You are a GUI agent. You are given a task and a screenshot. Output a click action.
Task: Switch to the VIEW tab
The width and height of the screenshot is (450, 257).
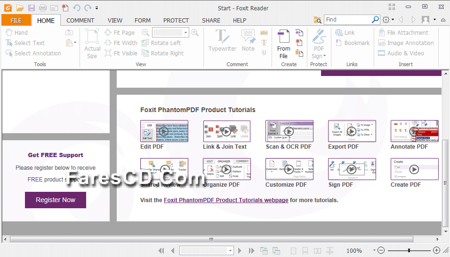[x=115, y=21]
